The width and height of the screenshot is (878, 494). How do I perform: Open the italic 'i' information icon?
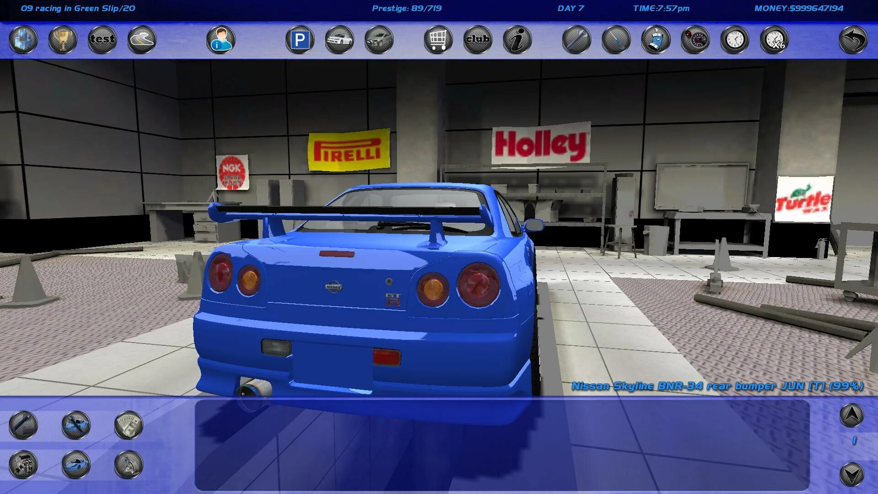[517, 40]
